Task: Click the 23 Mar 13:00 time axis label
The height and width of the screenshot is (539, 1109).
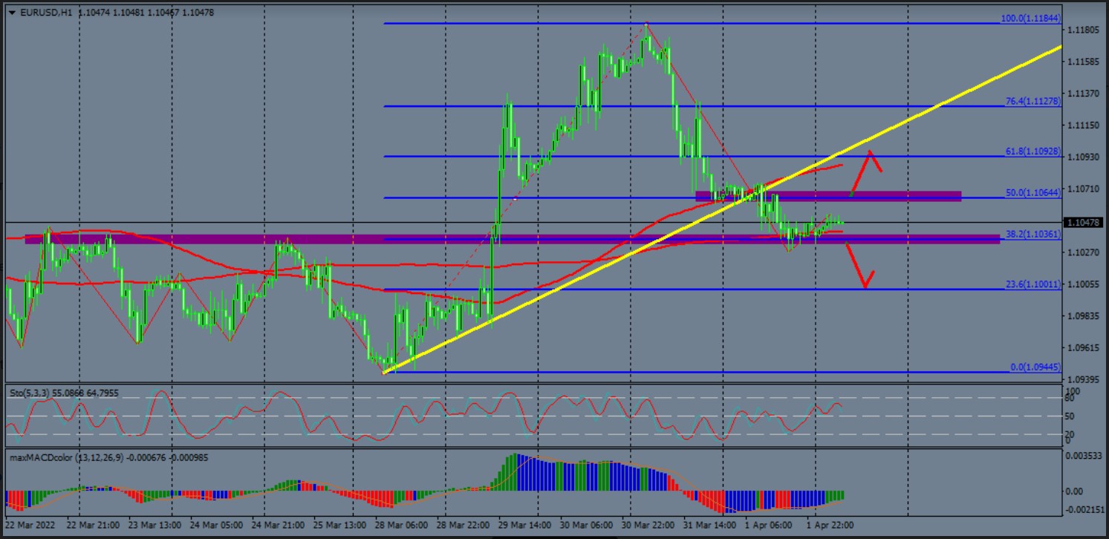Action: coord(154,525)
